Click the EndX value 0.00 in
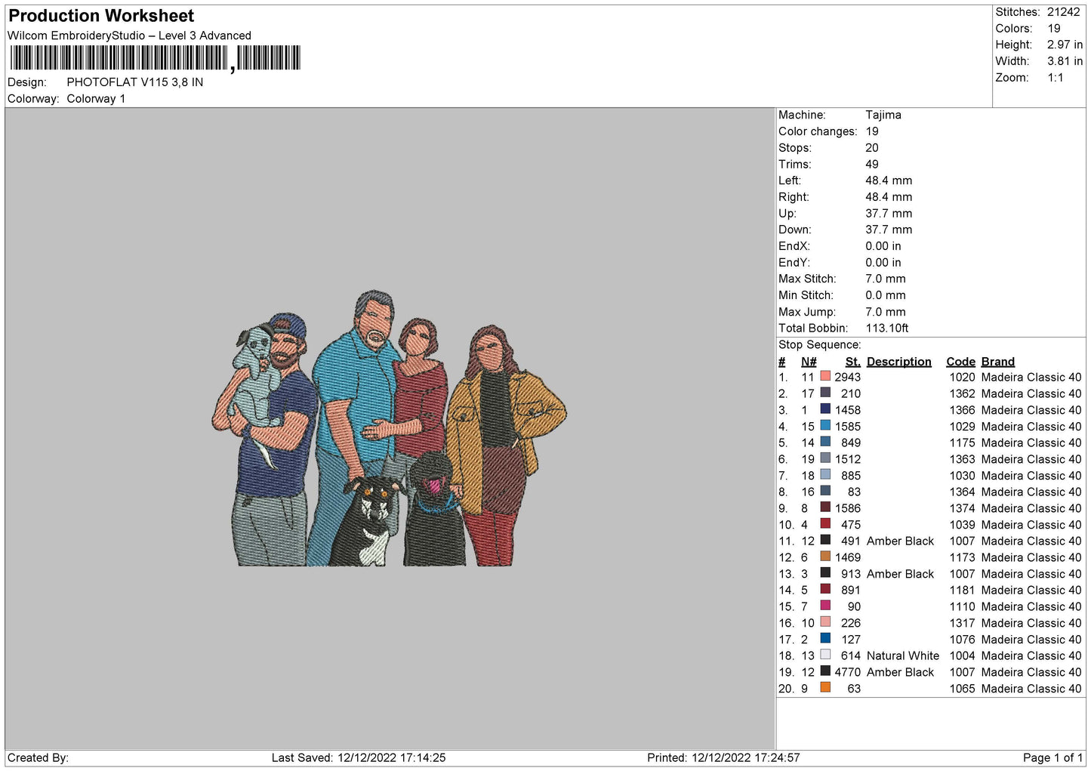 pyautogui.click(x=883, y=246)
